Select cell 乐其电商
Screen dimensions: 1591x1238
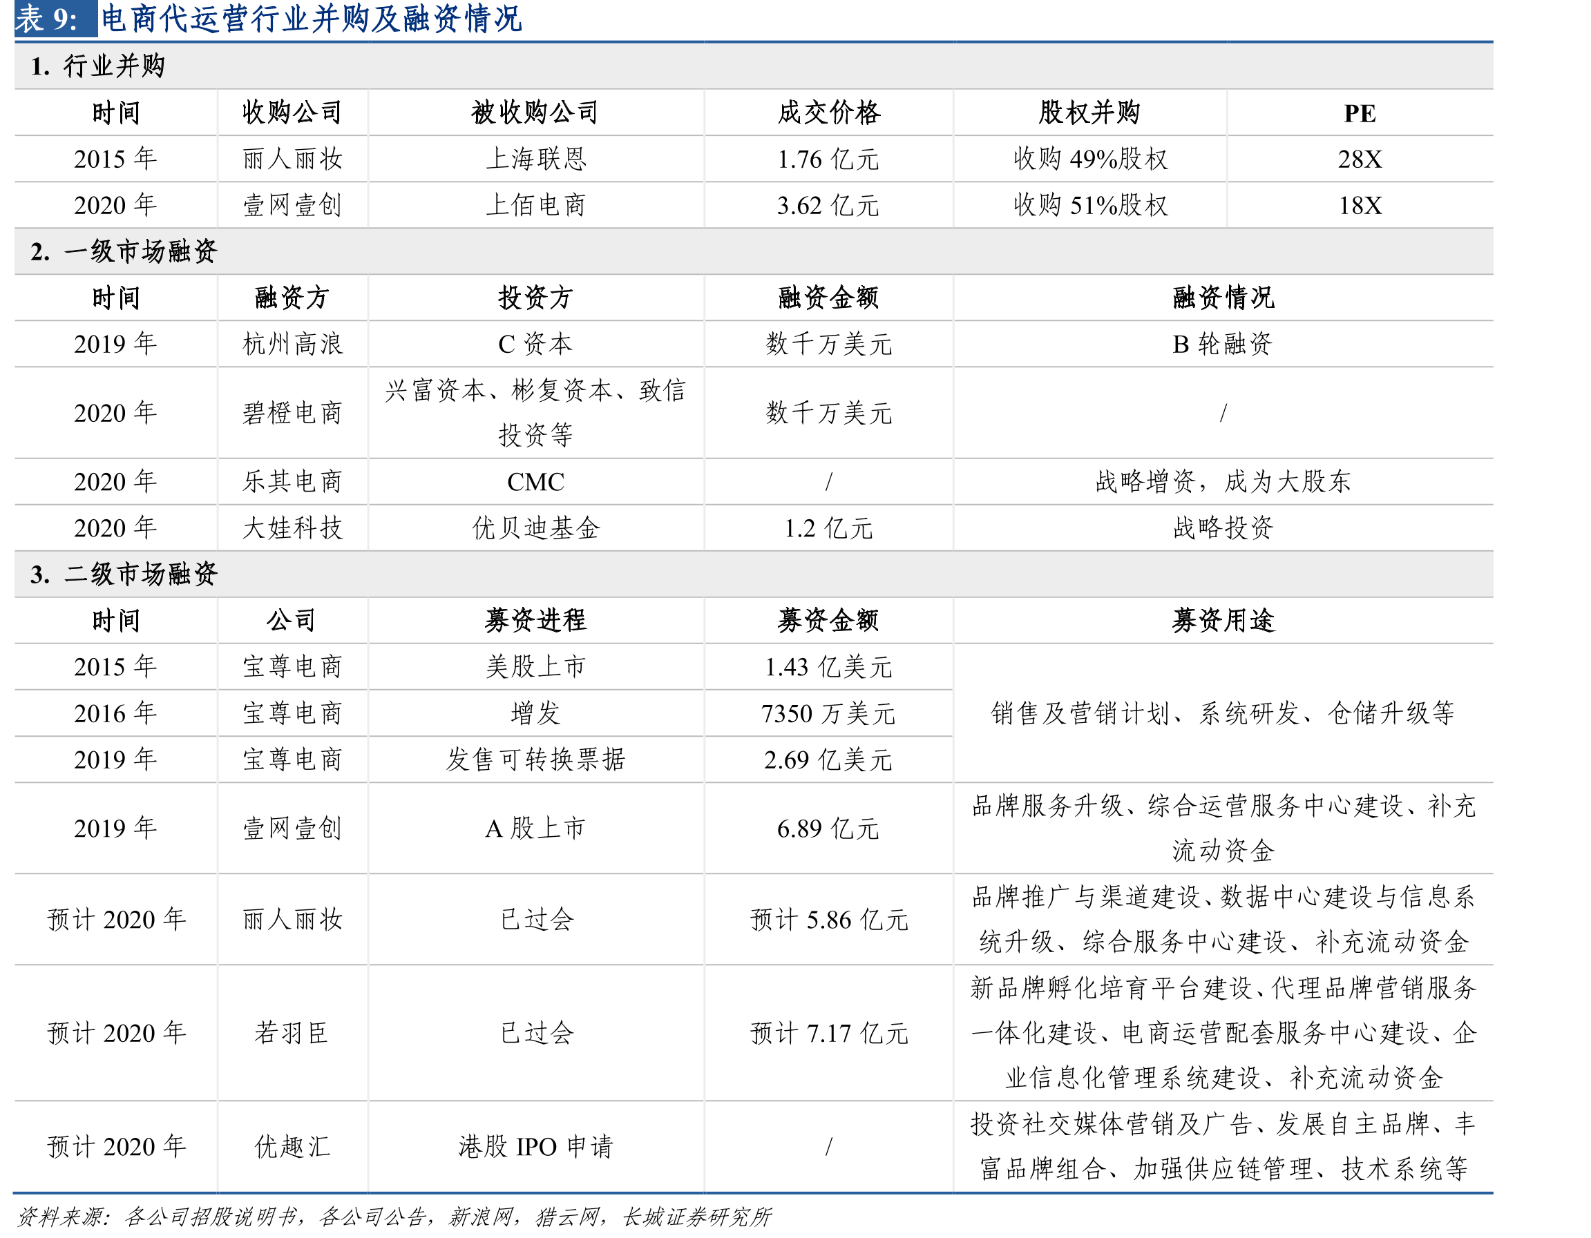[x=292, y=481]
